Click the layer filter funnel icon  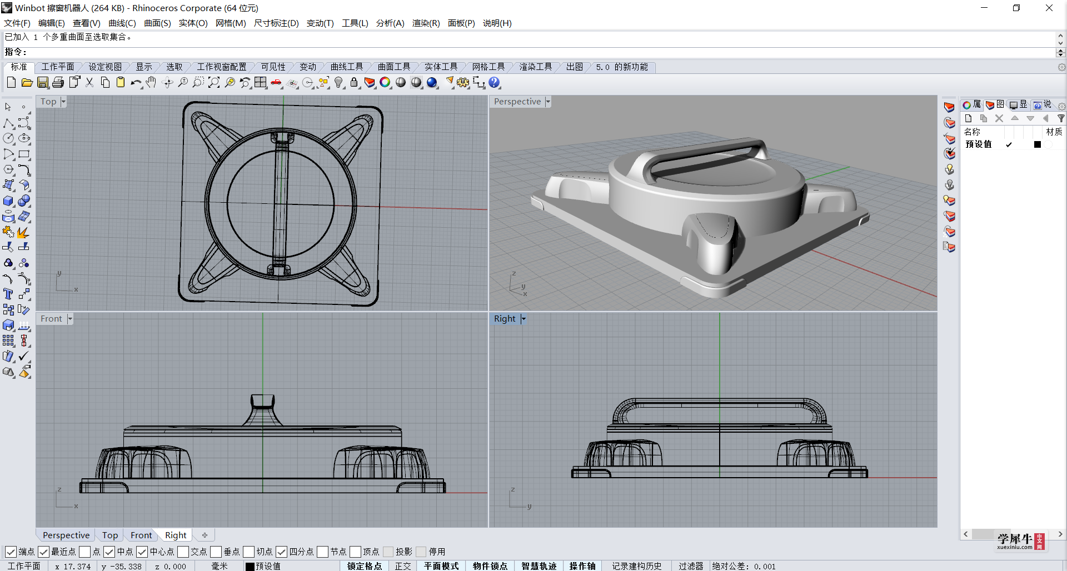point(1060,118)
